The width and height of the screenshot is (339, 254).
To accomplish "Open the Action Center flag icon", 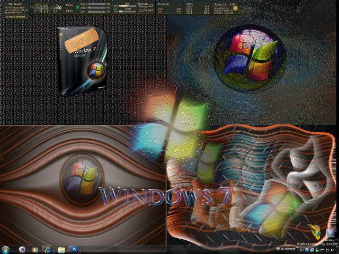I will point(323,250).
